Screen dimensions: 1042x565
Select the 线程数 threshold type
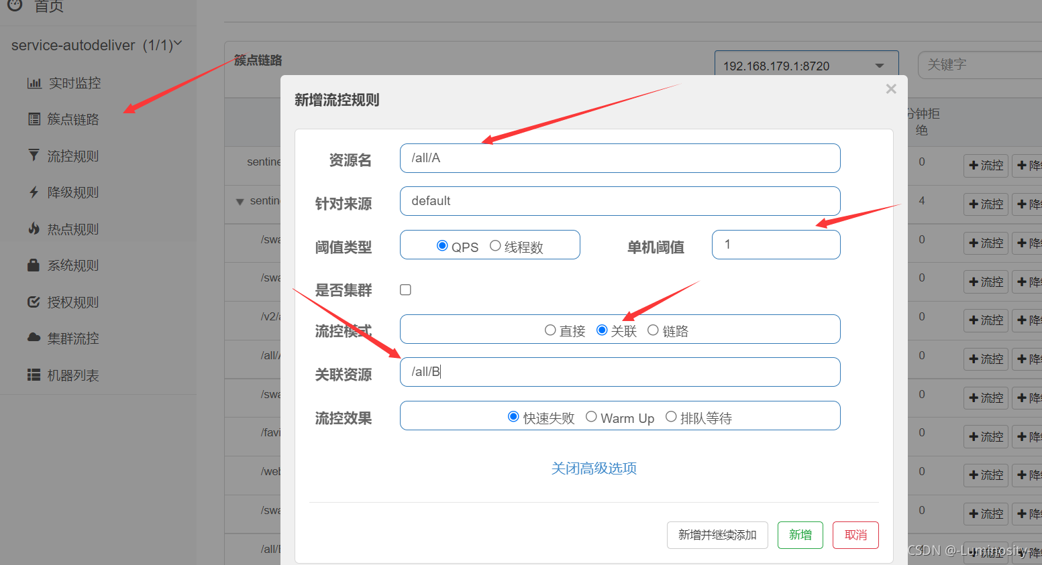coord(495,246)
